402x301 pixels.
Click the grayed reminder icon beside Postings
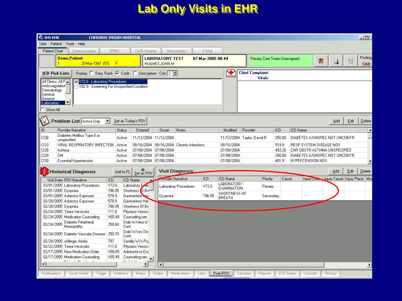[351, 61]
